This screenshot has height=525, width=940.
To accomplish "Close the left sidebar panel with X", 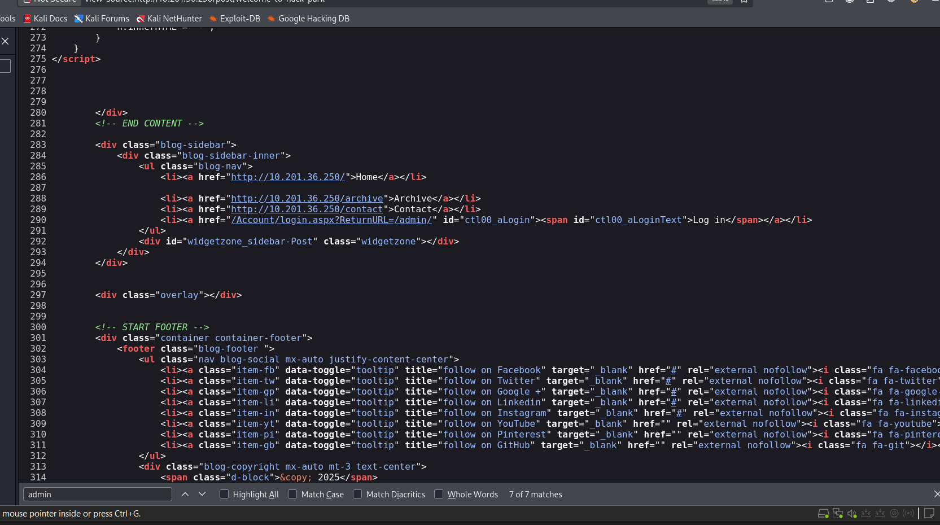I will pos(5,41).
